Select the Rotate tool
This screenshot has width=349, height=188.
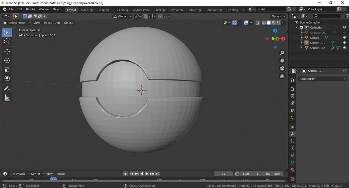(7, 60)
